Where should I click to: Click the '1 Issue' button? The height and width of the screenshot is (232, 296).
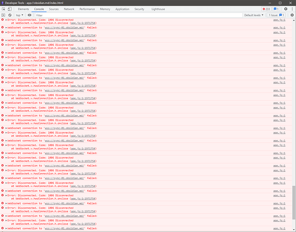[x=277, y=15]
